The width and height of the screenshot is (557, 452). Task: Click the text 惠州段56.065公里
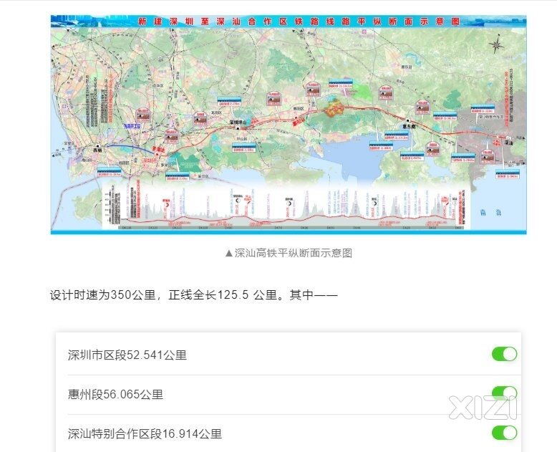115,395
